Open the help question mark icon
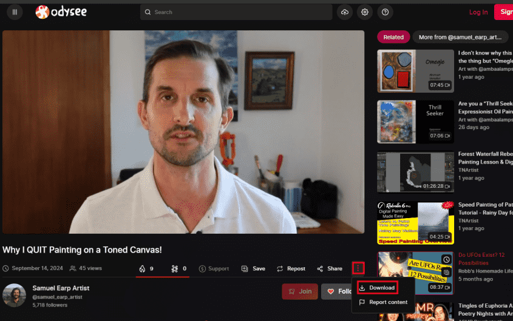Image resolution: width=513 pixels, height=321 pixels. [384, 12]
